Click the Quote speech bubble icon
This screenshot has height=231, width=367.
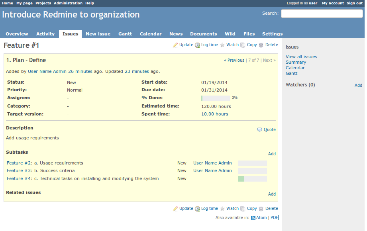(x=259, y=130)
